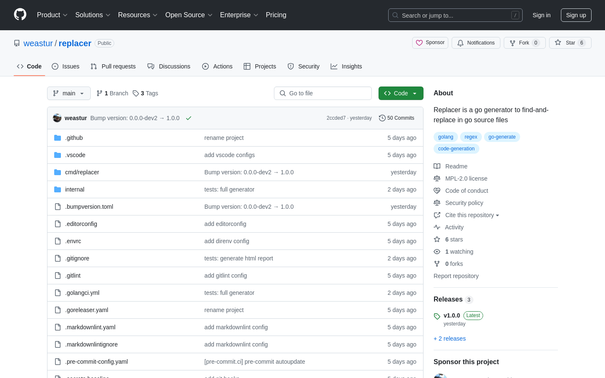Click the green commit status checkmark
The width and height of the screenshot is (605, 378).
pos(189,118)
